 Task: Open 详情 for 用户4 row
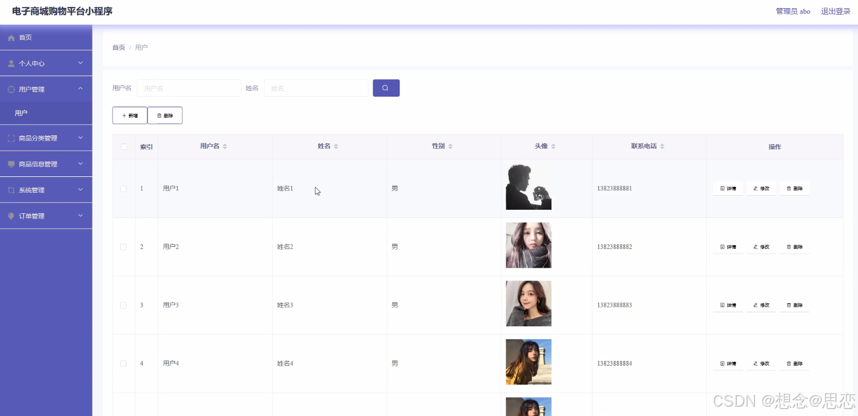(728, 363)
